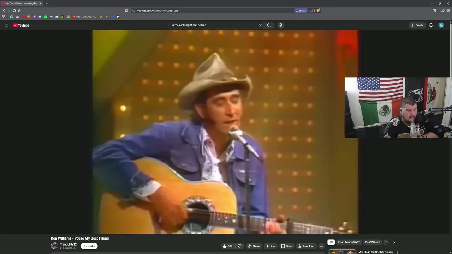Bookmark this page
This screenshot has width=452, height=254.
tap(126, 11)
